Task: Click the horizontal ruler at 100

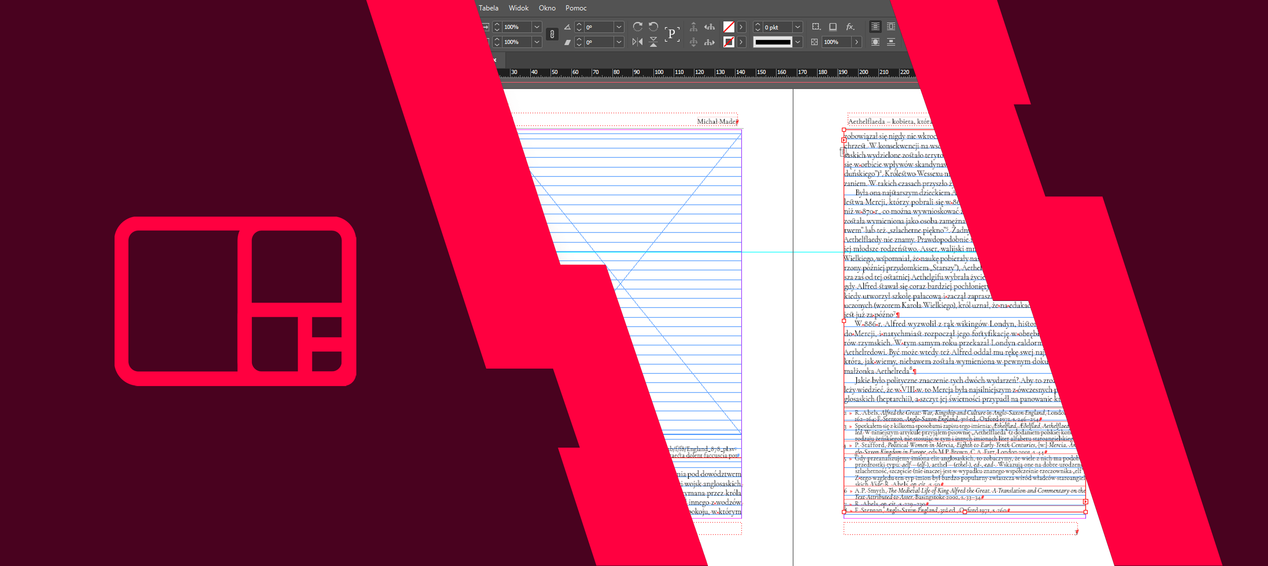Action: tap(658, 72)
